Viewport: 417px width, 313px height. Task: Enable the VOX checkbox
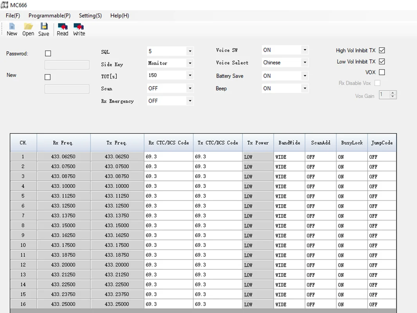click(x=382, y=72)
